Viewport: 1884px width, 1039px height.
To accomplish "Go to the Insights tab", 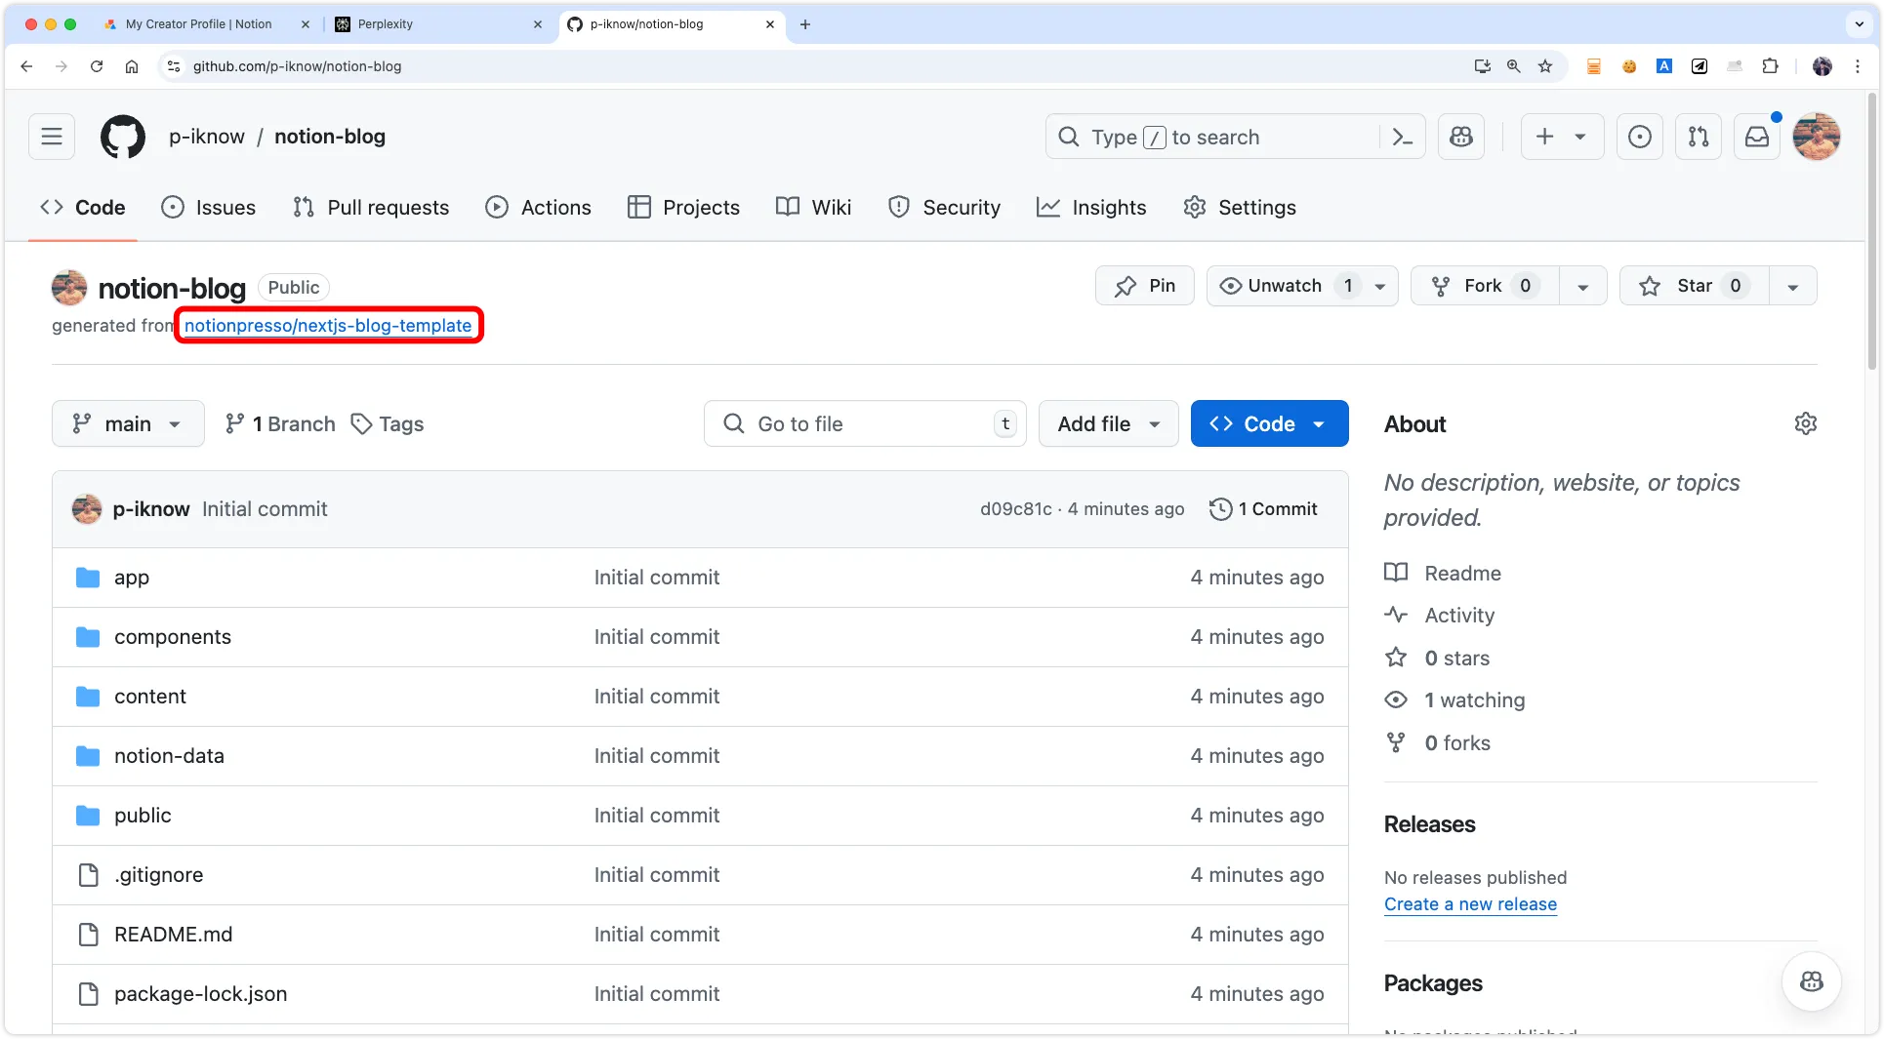I will [1091, 207].
